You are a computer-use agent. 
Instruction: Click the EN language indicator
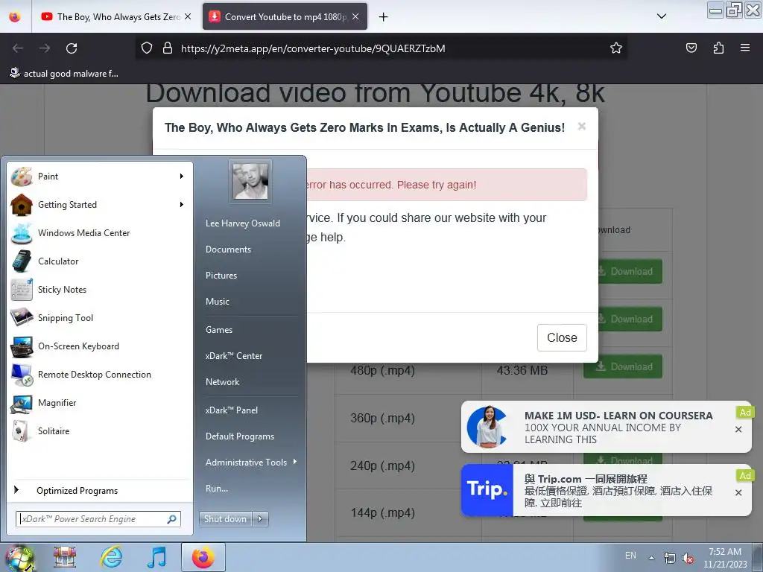click(x=630, y=556)
